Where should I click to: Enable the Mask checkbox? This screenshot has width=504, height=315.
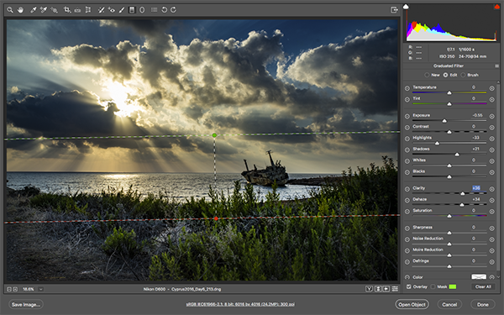click(x=433, y=286)
